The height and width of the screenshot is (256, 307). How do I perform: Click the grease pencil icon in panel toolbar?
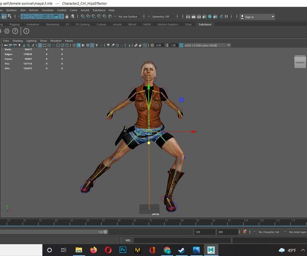click(33, 45)
